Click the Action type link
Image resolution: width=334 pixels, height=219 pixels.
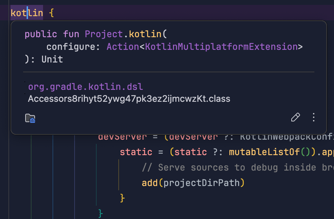coord(123,46)
